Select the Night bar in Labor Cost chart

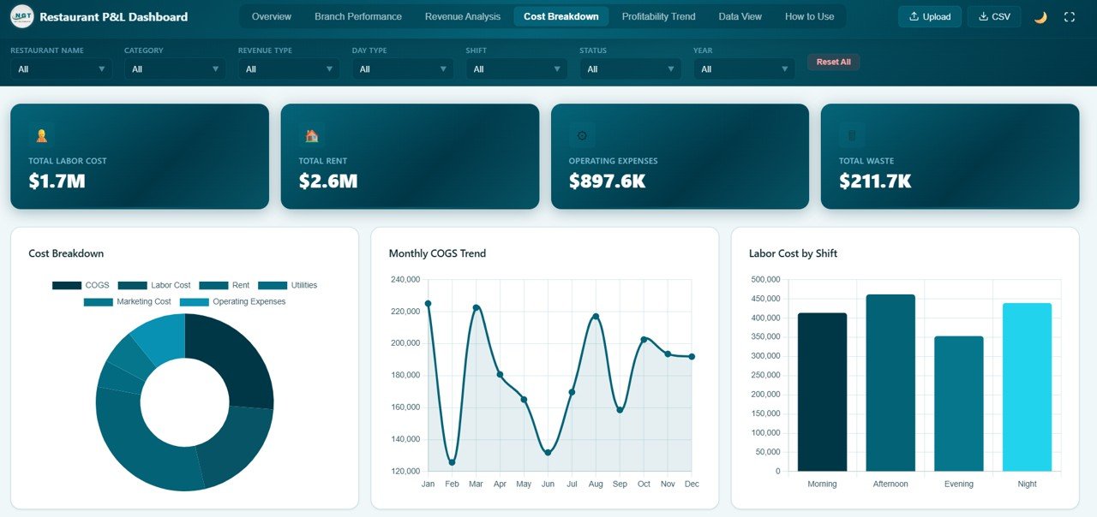1027,385
